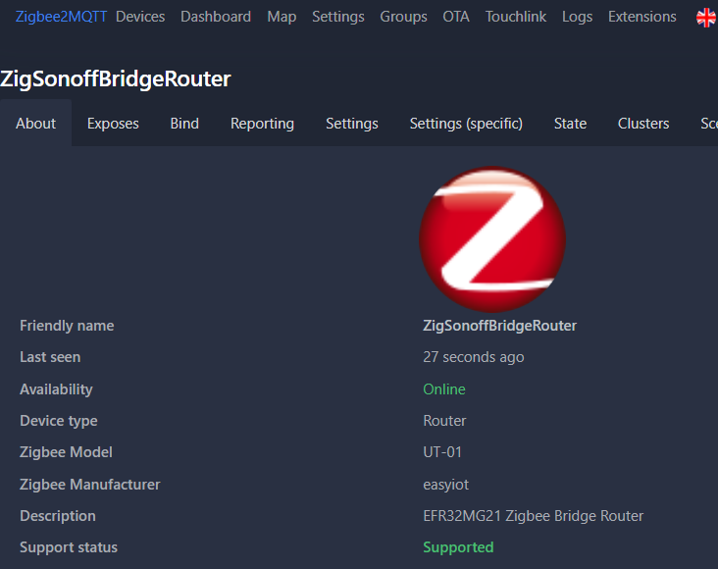The image size is (718, 569).
Task: Click the Router device type value
Action: [x=444, y=421]
